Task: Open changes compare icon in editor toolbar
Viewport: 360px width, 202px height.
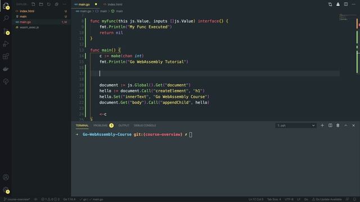Action: click(x=330, y=4)
